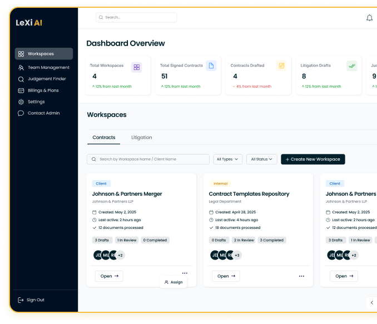Click Assign in the popup menu
Screen dimensions: 377x324
pyautogui.click(x=173, y=282)
